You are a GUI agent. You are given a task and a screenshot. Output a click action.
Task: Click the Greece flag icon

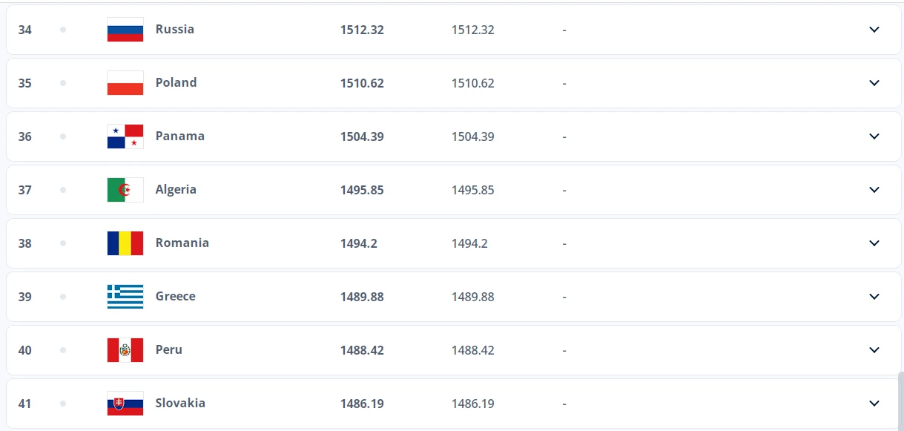(125, 297)
